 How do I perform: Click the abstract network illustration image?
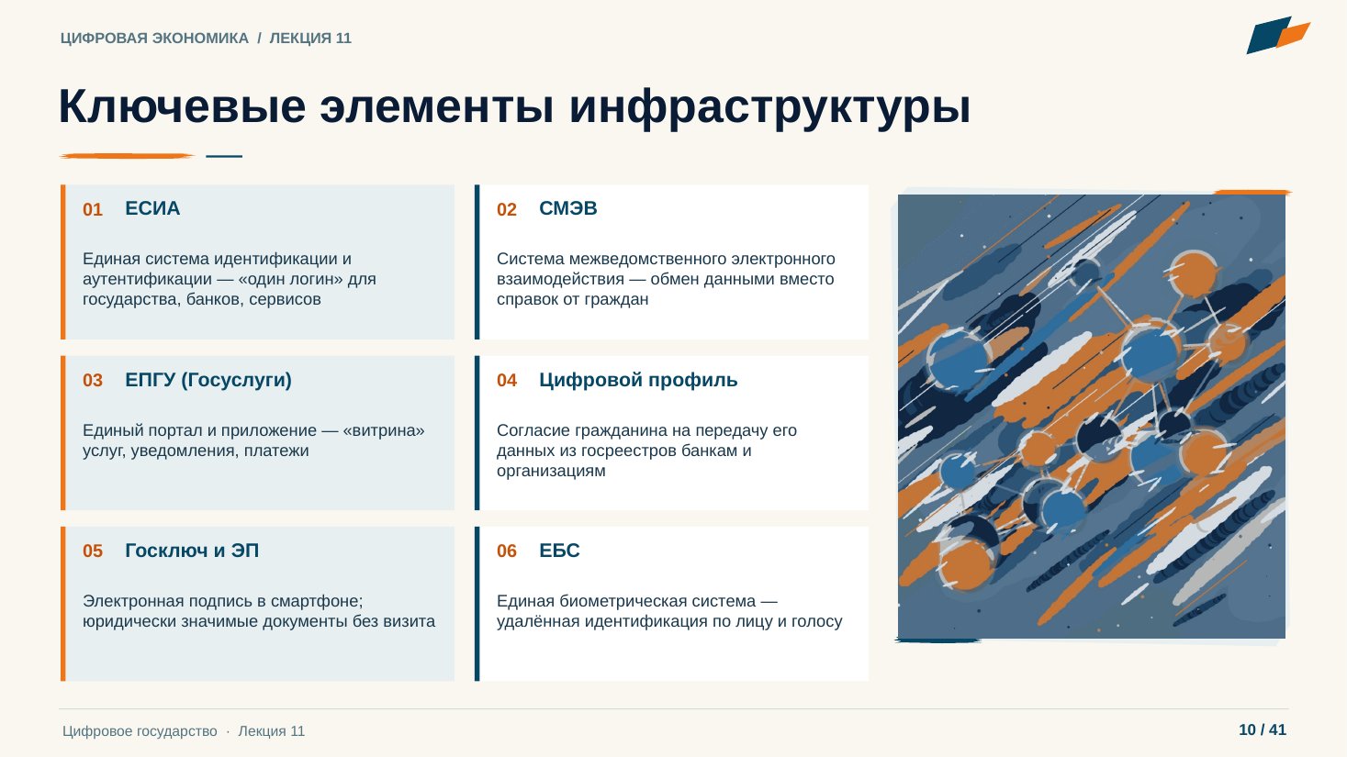point(1091,417)
